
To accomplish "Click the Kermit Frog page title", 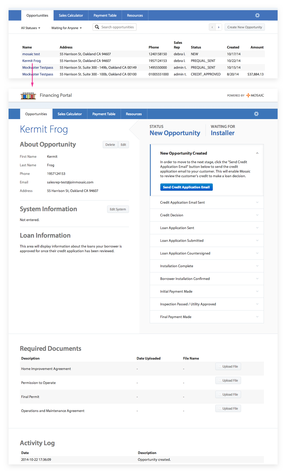I will [x=44, y=129].
